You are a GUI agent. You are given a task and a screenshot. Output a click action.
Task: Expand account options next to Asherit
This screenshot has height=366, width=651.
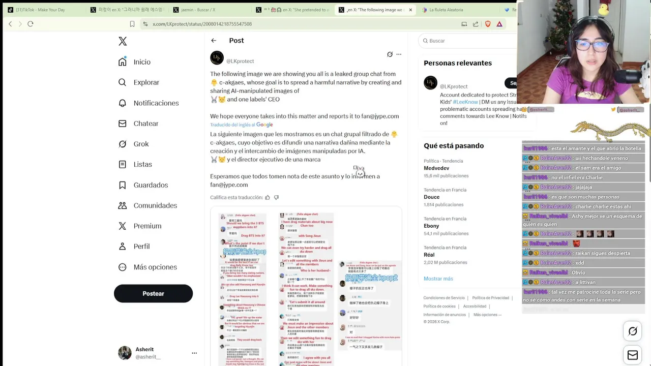coord(194,353)
